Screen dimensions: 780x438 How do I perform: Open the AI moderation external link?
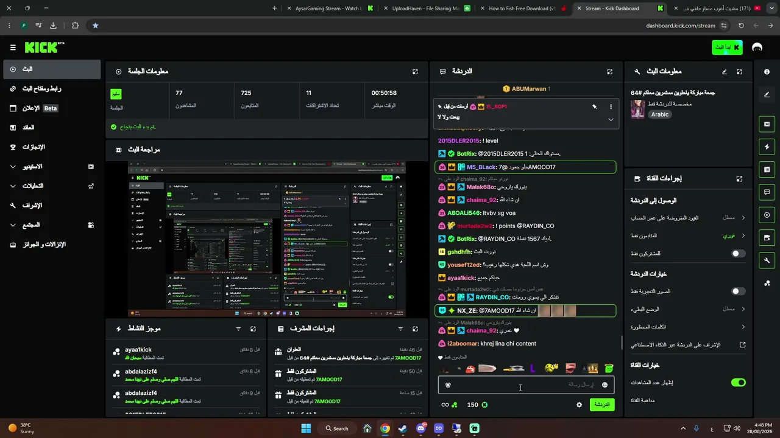coord(743,345)
